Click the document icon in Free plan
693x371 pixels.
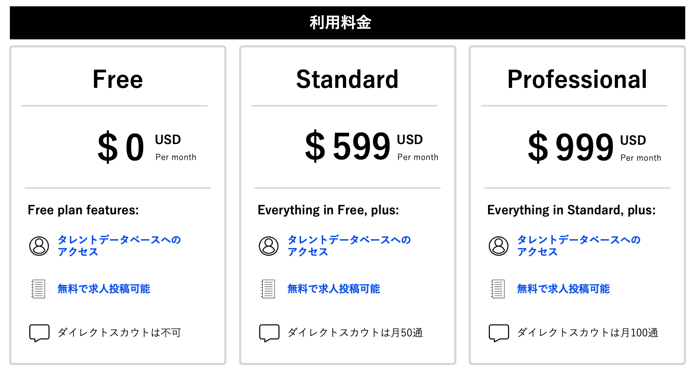[x=38, y=289]
